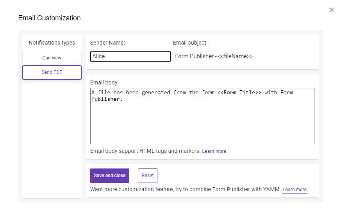Click the Email Customization dialog title
341x215 pixels.
[x=49, y=18]
